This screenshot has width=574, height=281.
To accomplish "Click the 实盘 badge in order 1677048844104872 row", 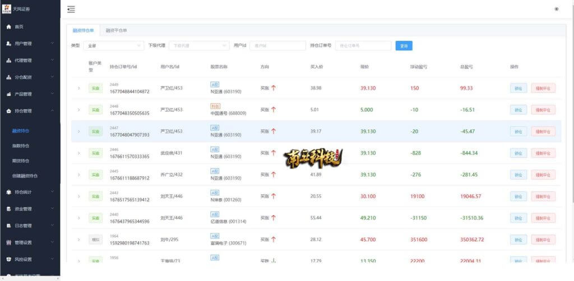I will coord(95,88).
